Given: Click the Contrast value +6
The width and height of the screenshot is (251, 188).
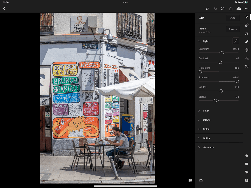Looking at the screenshot, I should click(x=237, y=58).
